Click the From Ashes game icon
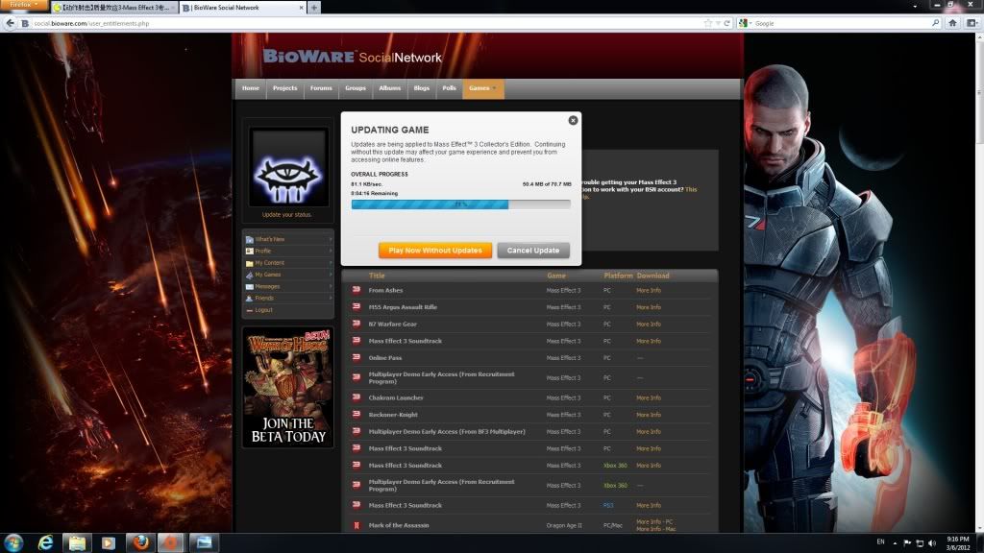 coord(357,290)
